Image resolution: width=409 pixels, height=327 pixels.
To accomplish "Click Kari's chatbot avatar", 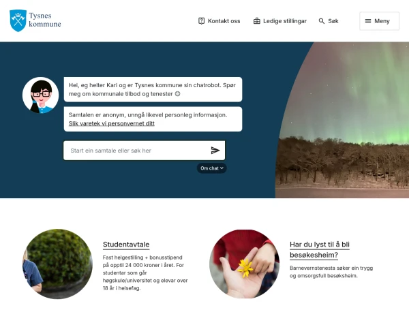I will [x=40, y=95].
